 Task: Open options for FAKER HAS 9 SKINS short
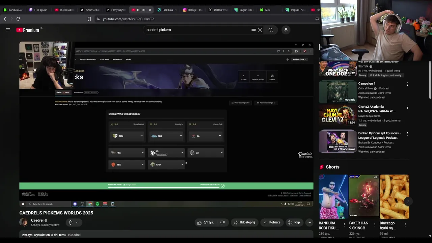375,224
